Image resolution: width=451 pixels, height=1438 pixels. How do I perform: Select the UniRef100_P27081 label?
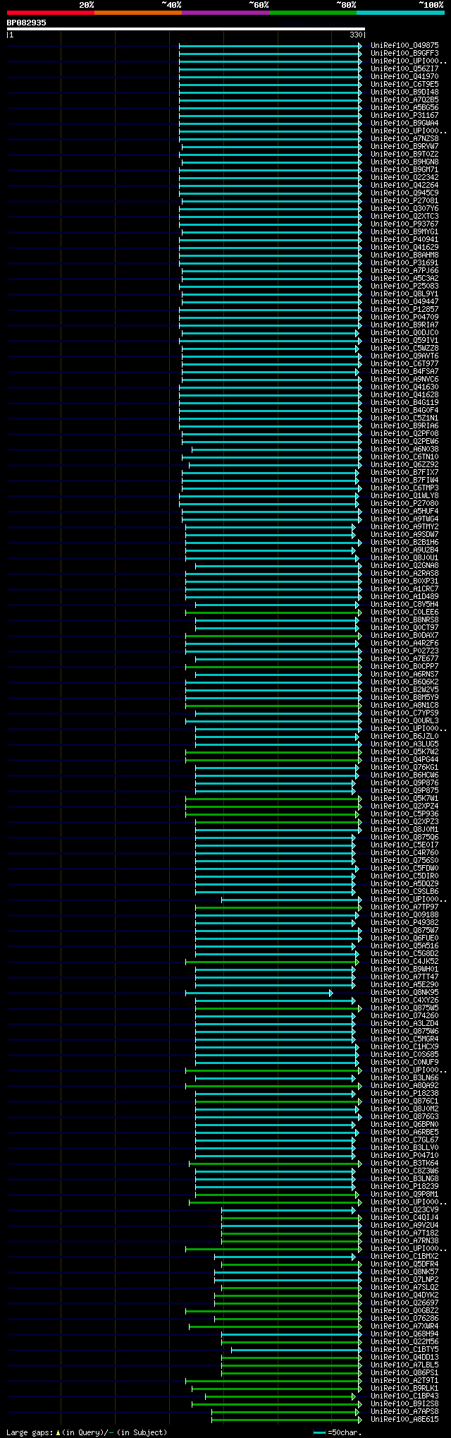pos(404,200)
